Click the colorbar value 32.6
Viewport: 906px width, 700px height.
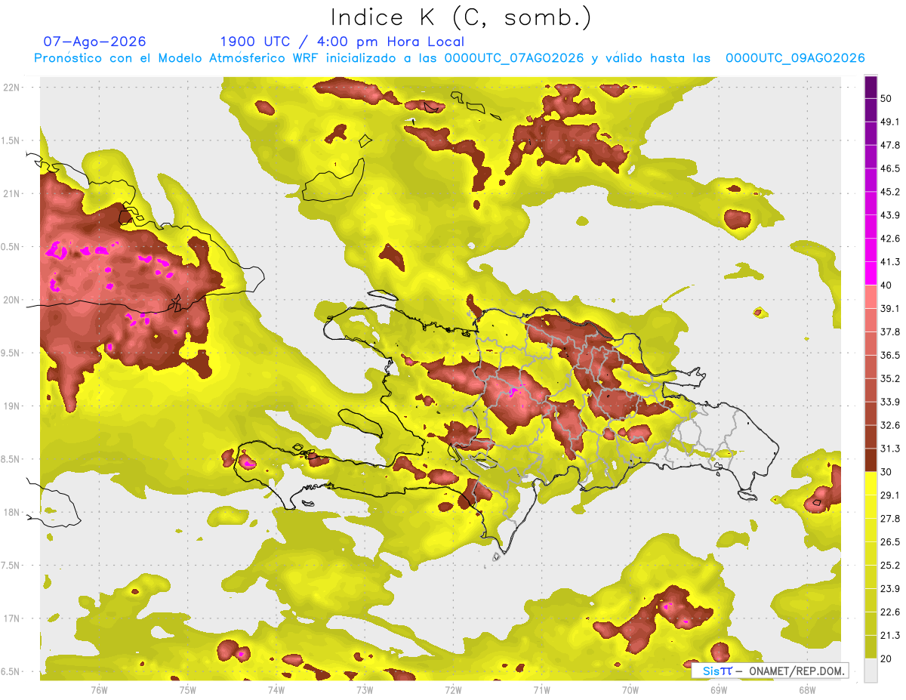[x=890, y=425]
